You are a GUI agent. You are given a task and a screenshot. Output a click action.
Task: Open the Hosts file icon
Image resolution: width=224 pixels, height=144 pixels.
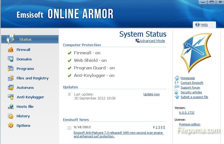click(11, 106)
